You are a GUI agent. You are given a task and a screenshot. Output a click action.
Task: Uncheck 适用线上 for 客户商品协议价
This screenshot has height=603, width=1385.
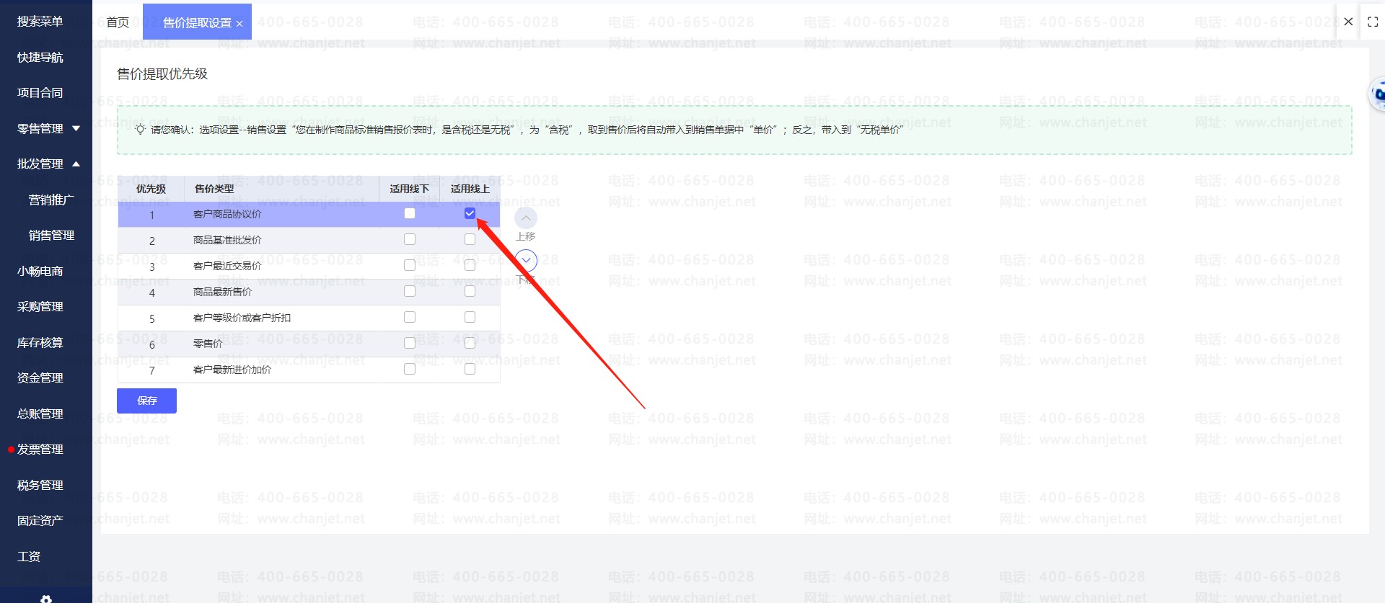click(470, 213)
